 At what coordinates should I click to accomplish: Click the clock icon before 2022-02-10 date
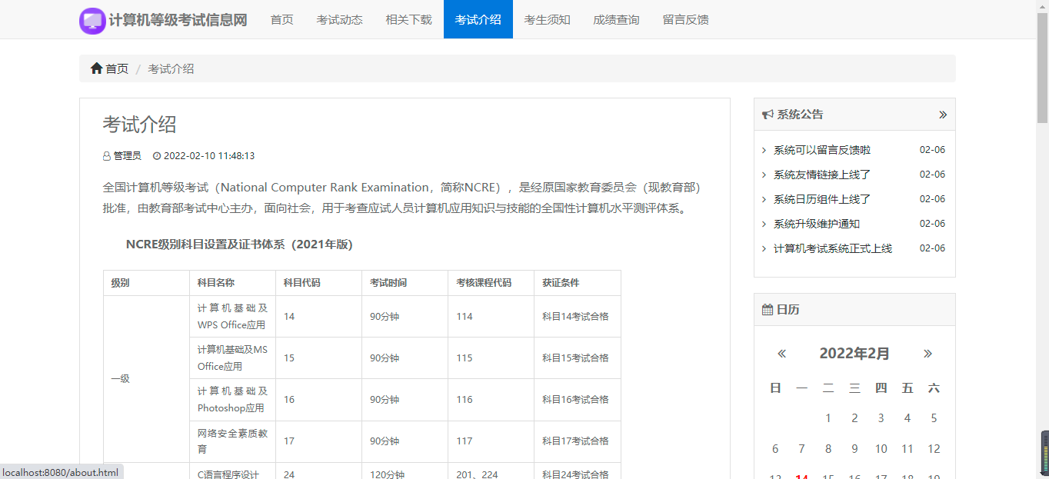[157, 156]
